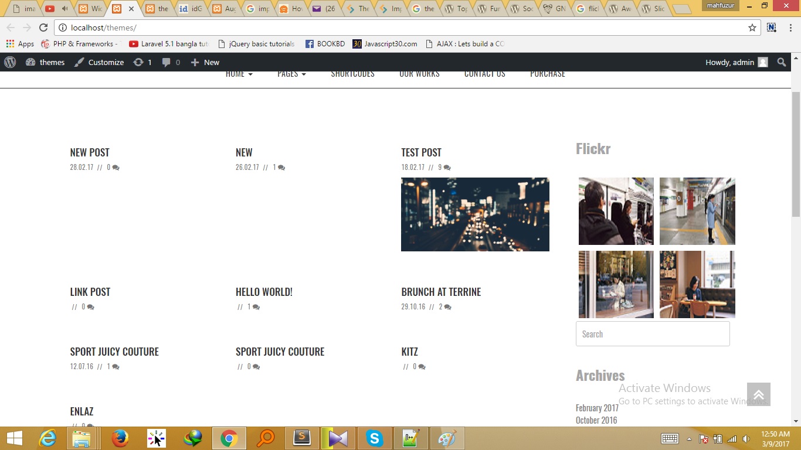Open the TEST POST article title
This screenshot has height=450, width=801.
tap(421, 152)
